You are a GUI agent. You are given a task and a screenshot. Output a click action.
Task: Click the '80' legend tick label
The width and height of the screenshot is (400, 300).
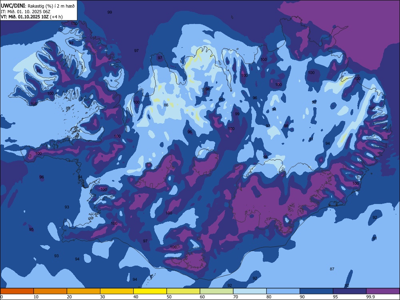tap(269, 297)
